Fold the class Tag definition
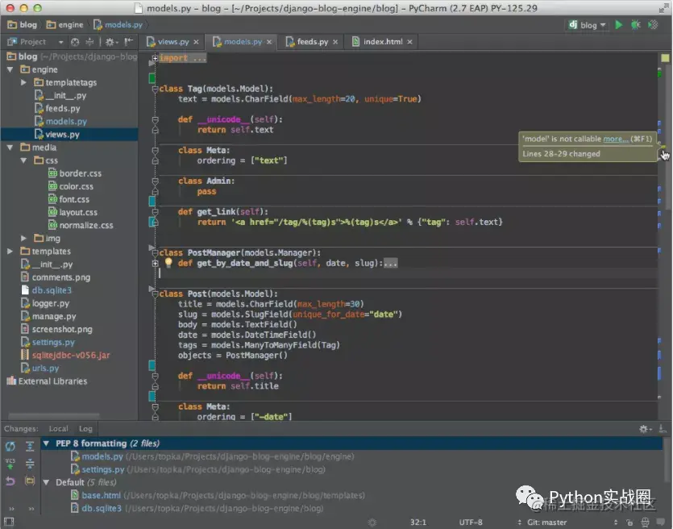 (x=155, y=89)
